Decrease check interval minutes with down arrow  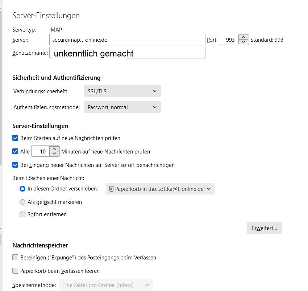(54, 154)
